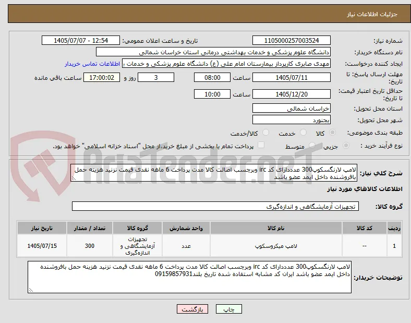
Task: Click the لامپ میکروسکوپ item name cell
Action: pos(276,246)
